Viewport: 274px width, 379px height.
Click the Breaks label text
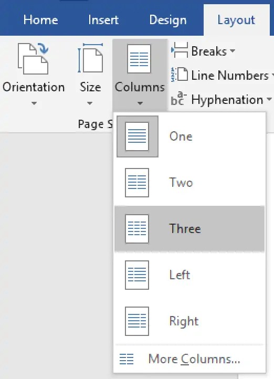pos(209,51)
